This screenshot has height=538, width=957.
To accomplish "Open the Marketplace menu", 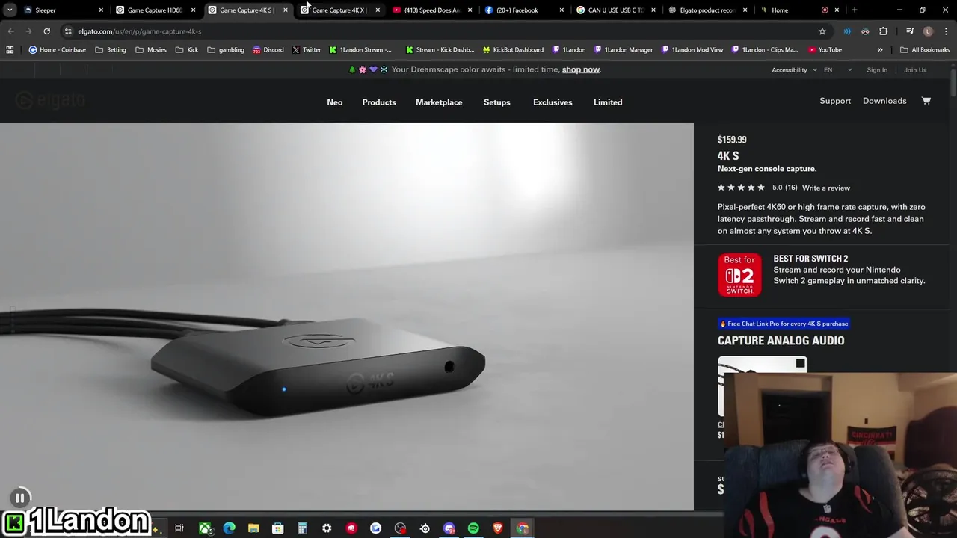I will tap(439, 102).
